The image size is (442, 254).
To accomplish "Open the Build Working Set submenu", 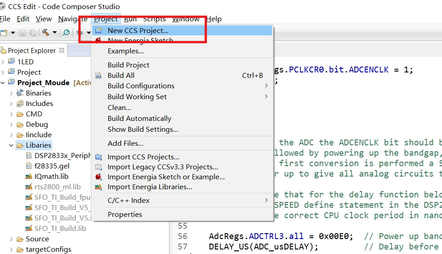I will pos(182,96).
